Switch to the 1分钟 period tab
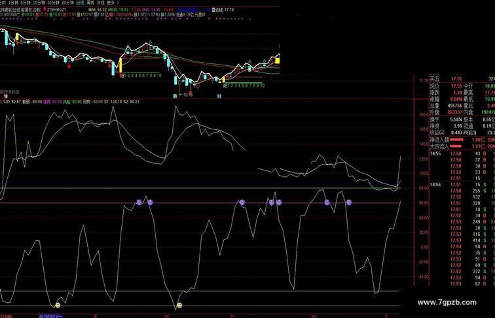This screenshot has width=495, height=318. coord(13,3)
